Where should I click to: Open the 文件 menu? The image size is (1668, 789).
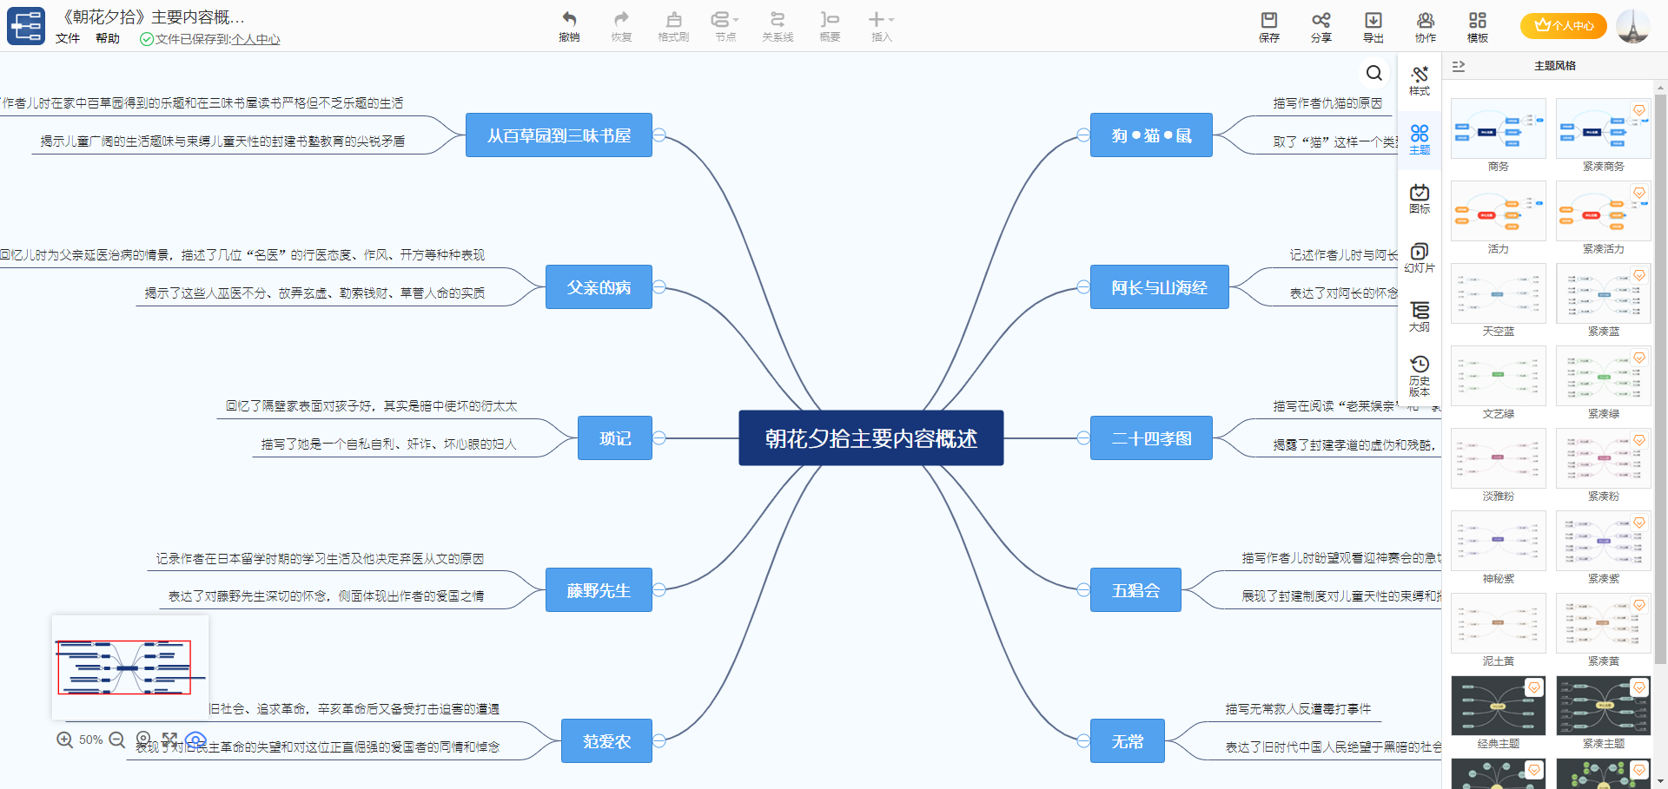[68, 38]
